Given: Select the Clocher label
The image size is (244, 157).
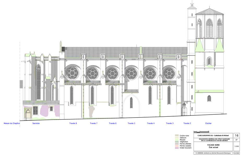Looking at the screenshot, I should (208, 123).
